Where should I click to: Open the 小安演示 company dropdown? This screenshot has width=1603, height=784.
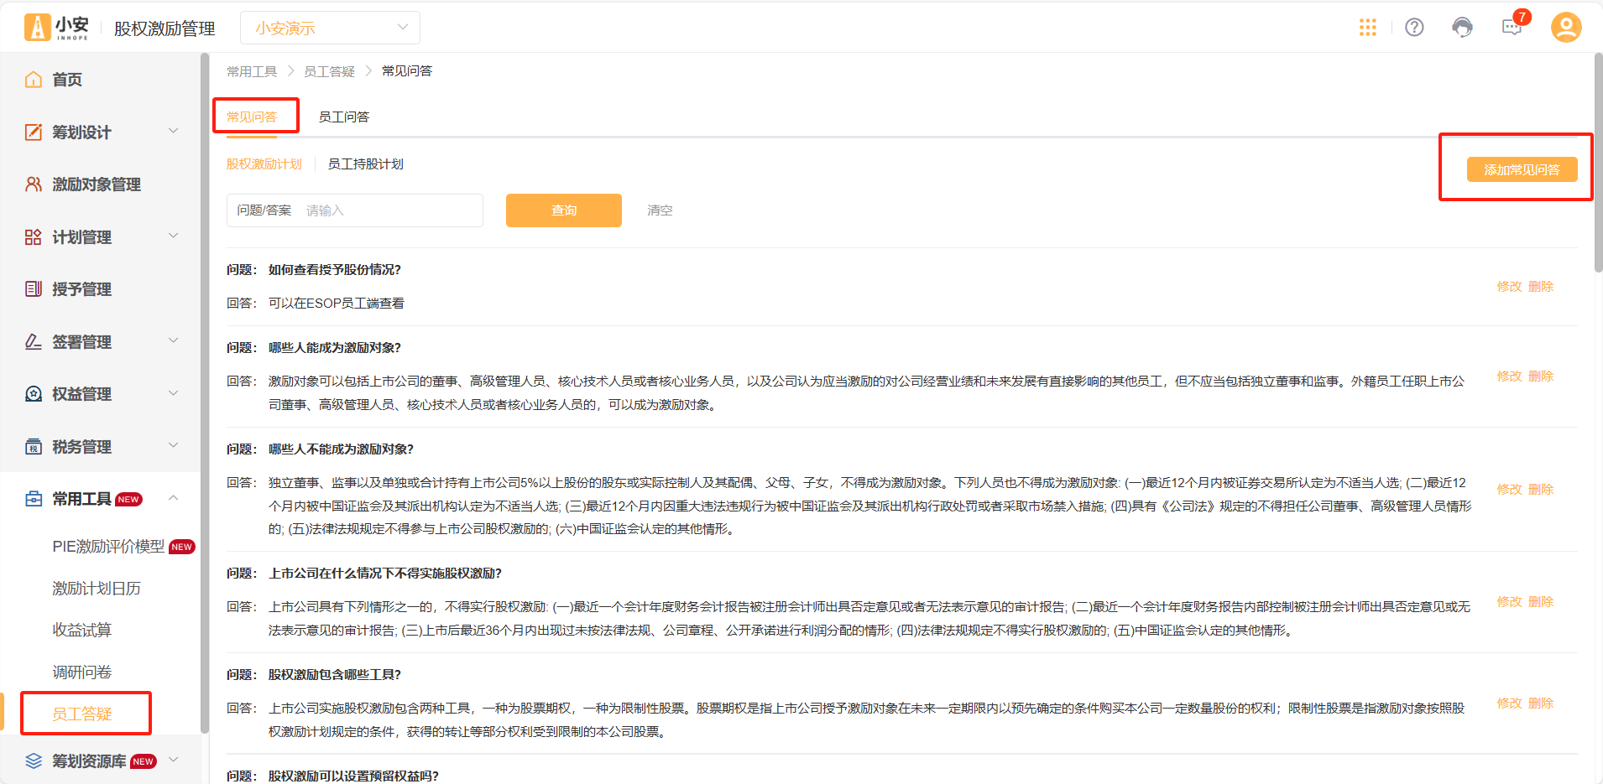(x=330, y=28)
